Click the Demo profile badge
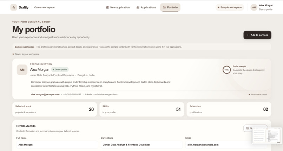283x151 pixels. pos(60,69)
